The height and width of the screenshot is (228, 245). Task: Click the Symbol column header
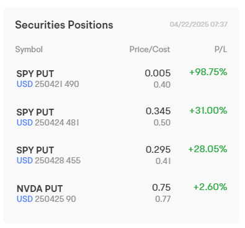[x=29, y=50]
